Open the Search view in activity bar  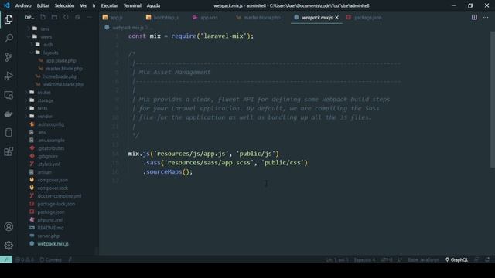point(9,38)
